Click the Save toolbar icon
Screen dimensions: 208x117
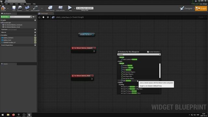pos(14,8)
